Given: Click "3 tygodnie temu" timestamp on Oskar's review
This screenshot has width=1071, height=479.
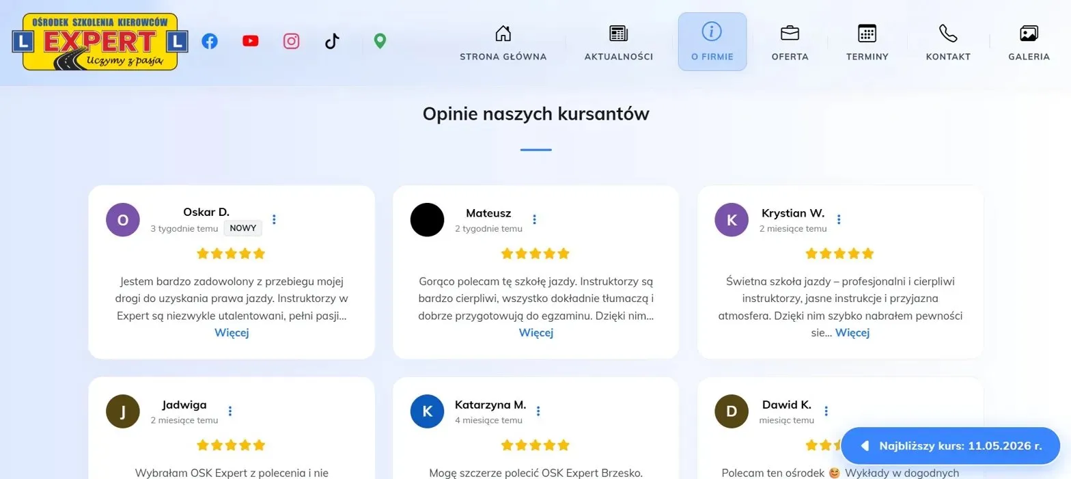Looking at the screenshot, I should pos(184,229).
